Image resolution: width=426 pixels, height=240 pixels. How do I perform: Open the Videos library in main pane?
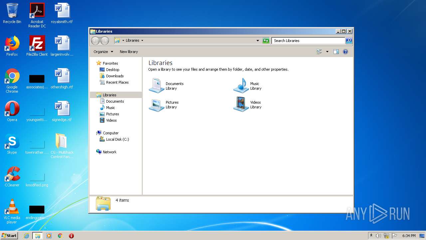(x=248, y=105)
